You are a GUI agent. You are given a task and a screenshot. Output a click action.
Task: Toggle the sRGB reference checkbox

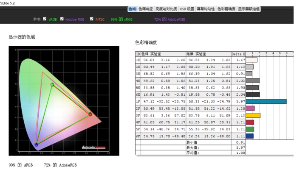tap(45, 19)
